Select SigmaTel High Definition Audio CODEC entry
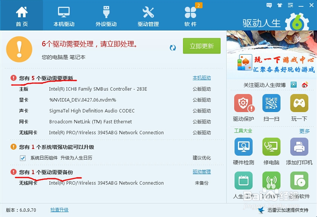317x217 pixels. tap(92, 111)
